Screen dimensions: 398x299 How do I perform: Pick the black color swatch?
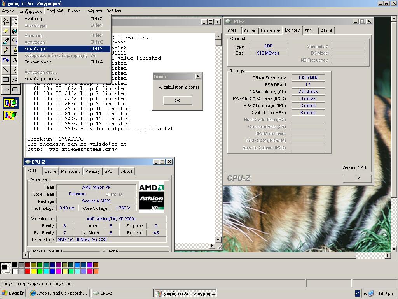15,265
